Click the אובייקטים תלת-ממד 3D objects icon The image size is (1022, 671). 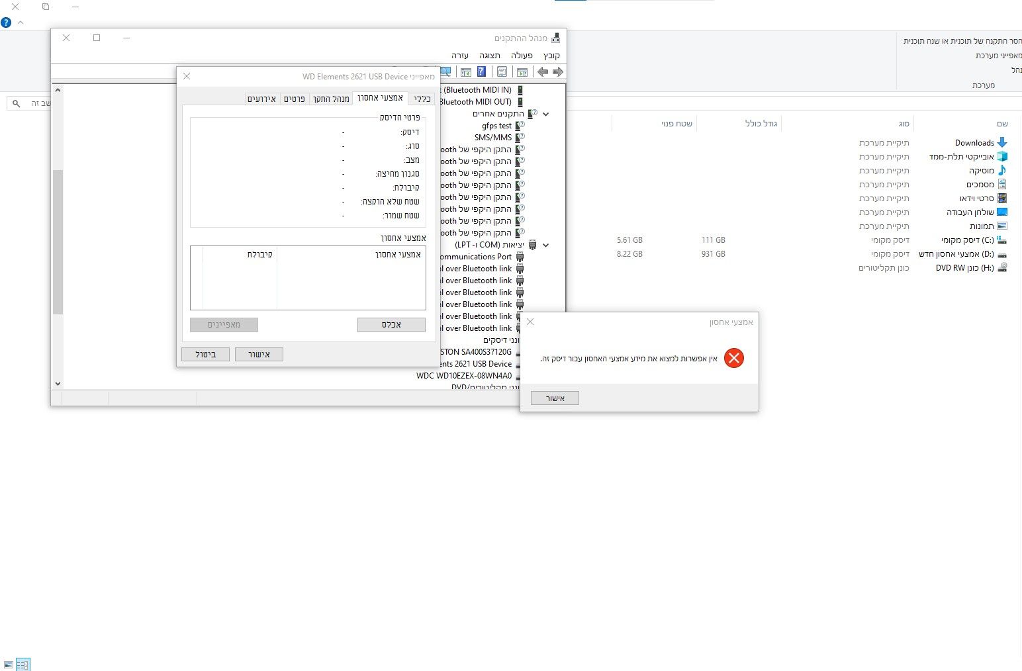click(1002, 156)
